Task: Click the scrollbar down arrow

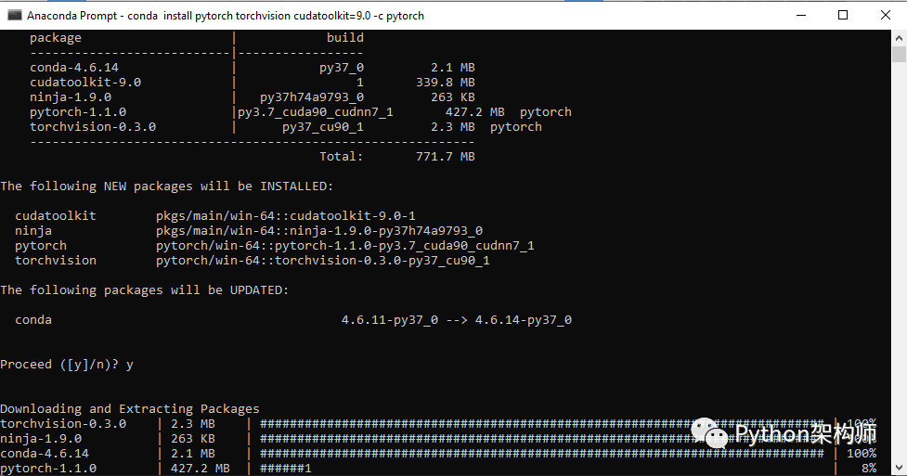Action: tap(899, 468)
